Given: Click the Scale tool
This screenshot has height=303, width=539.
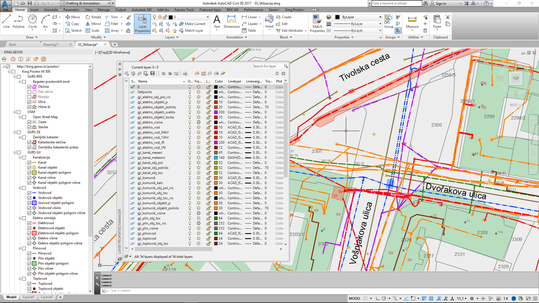Looking at the screenshot, I should click(x=92, y=31).
